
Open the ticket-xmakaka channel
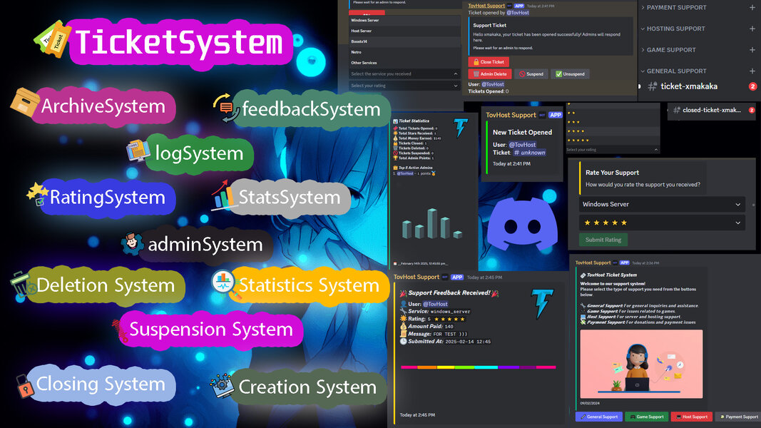(x=688, y=86)
